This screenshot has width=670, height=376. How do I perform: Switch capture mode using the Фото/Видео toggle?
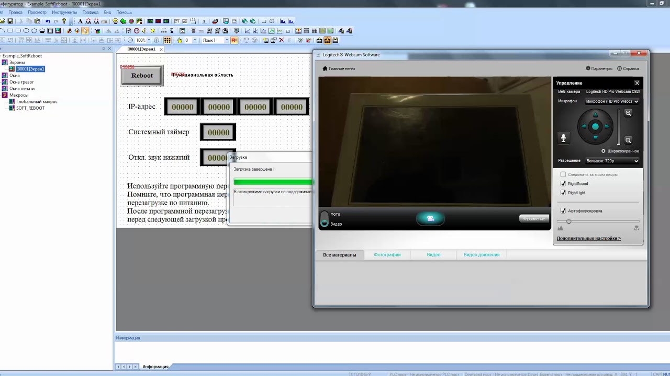(325, 219)
